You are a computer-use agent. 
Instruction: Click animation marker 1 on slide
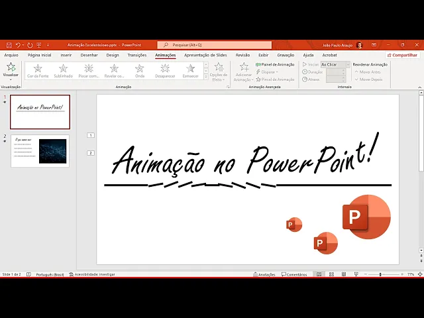pos(91,135)
